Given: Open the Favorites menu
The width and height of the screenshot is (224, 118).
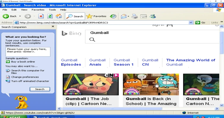Looking at the screenshot, I should (x=38, y=10).
